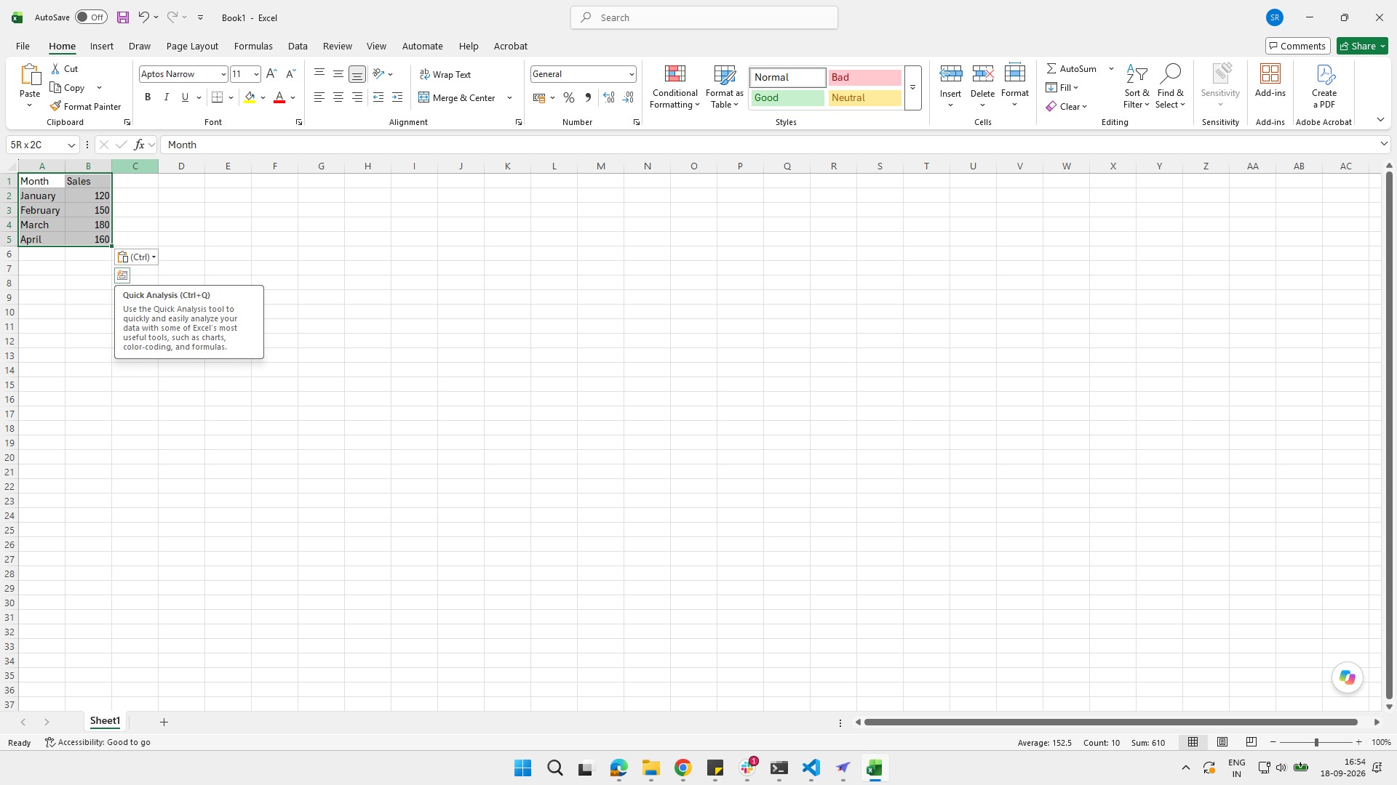Viewport: 1397px width, 785px height.
Task: Align text to the right
Action: [357, 97]
